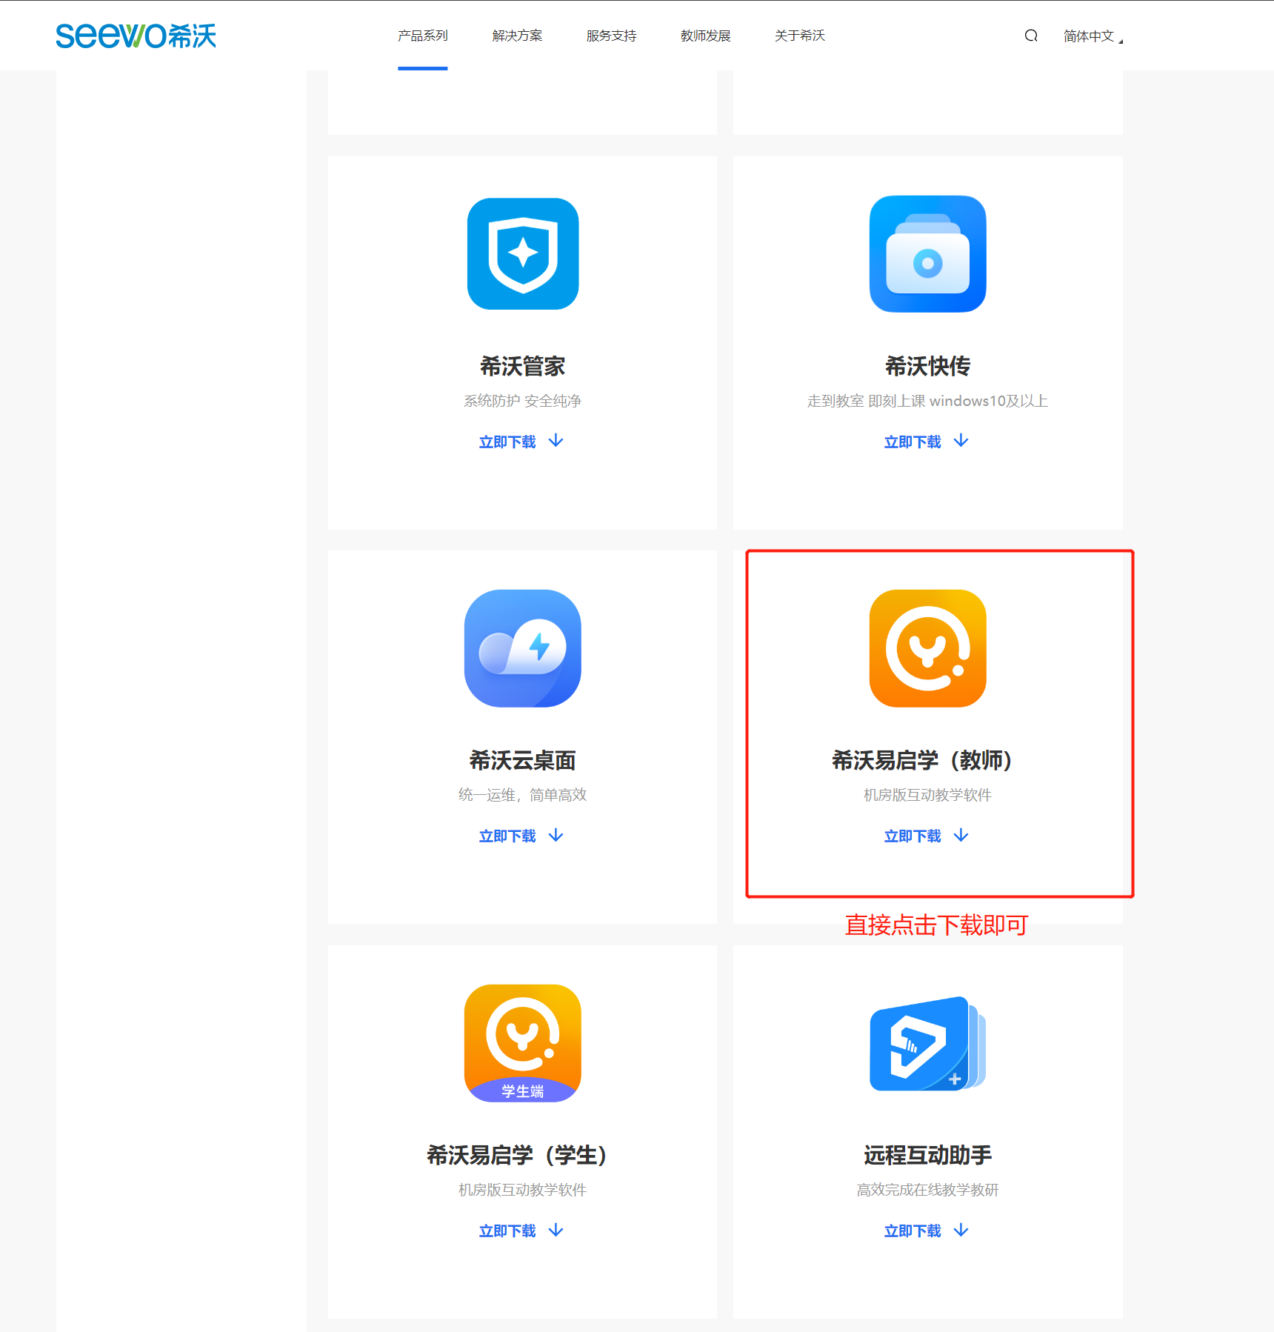
Task: Click 立即下载 link for 希沃易启学（教师）
Action: [x=913, y=836]
